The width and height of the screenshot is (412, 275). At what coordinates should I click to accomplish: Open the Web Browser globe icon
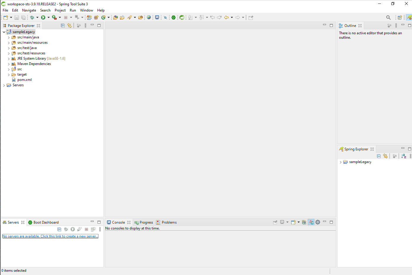(x=149, y=17)
